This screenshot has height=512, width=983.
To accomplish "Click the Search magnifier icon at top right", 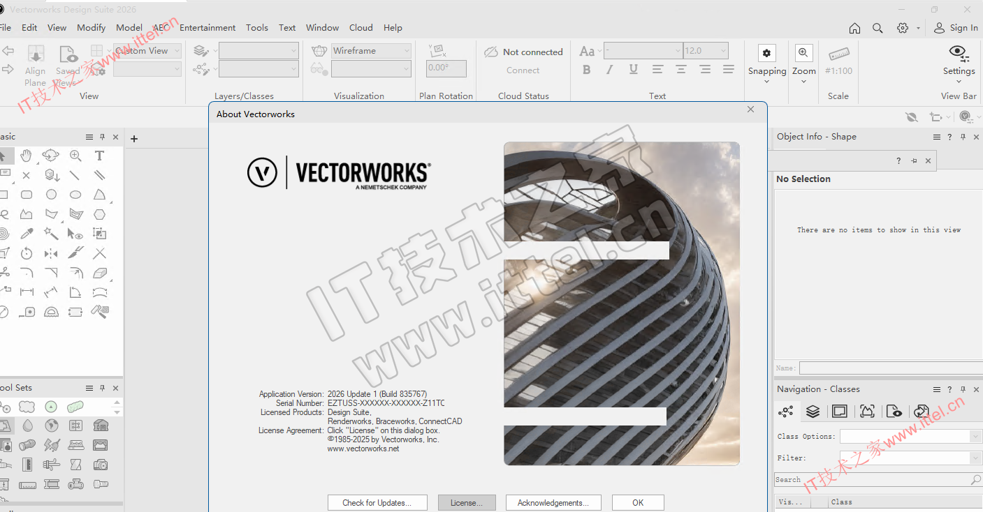I will coord(878,28).
